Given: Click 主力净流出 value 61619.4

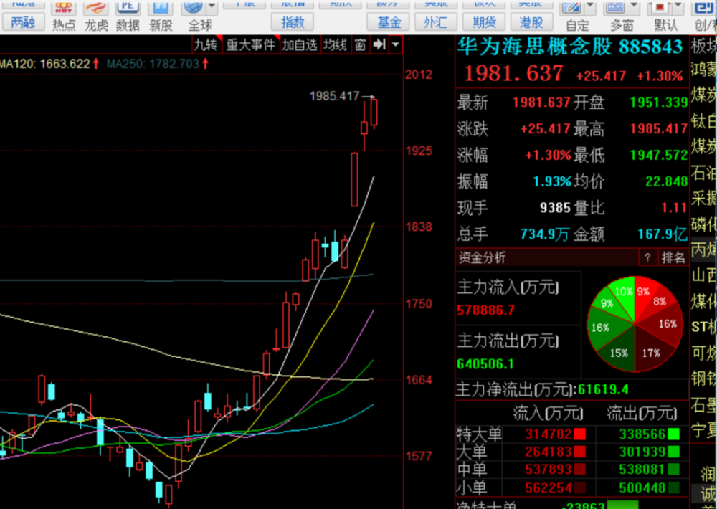Looking at the screenshot, I should pyautogui.click(x=603, y=390).
